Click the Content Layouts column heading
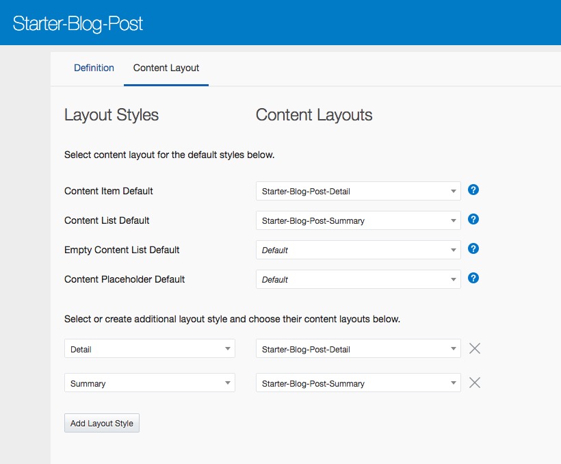Viewport: 561px width, 464px height. pos(314,115)
